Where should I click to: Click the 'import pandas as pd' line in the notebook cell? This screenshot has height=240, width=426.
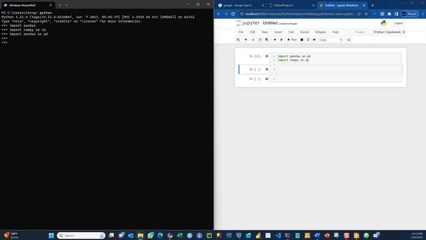click(294, 56)
